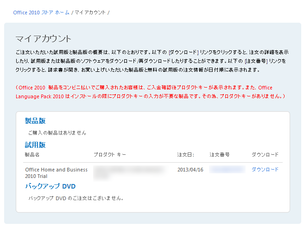
Task: Click the 試用版 section heading
Action: click(x=35, y=145)
